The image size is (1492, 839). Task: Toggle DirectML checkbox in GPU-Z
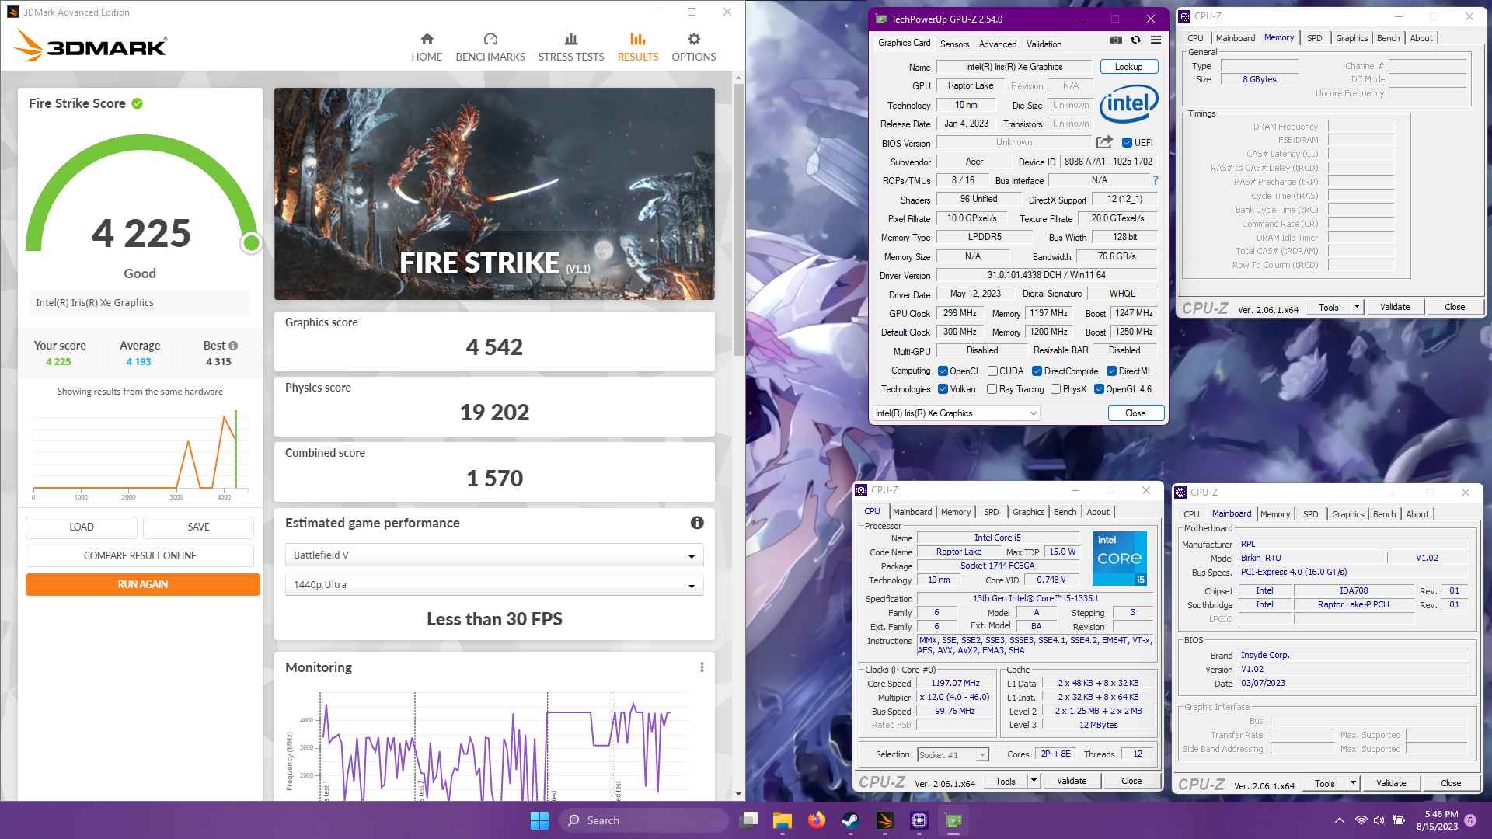pos(1111,371)
